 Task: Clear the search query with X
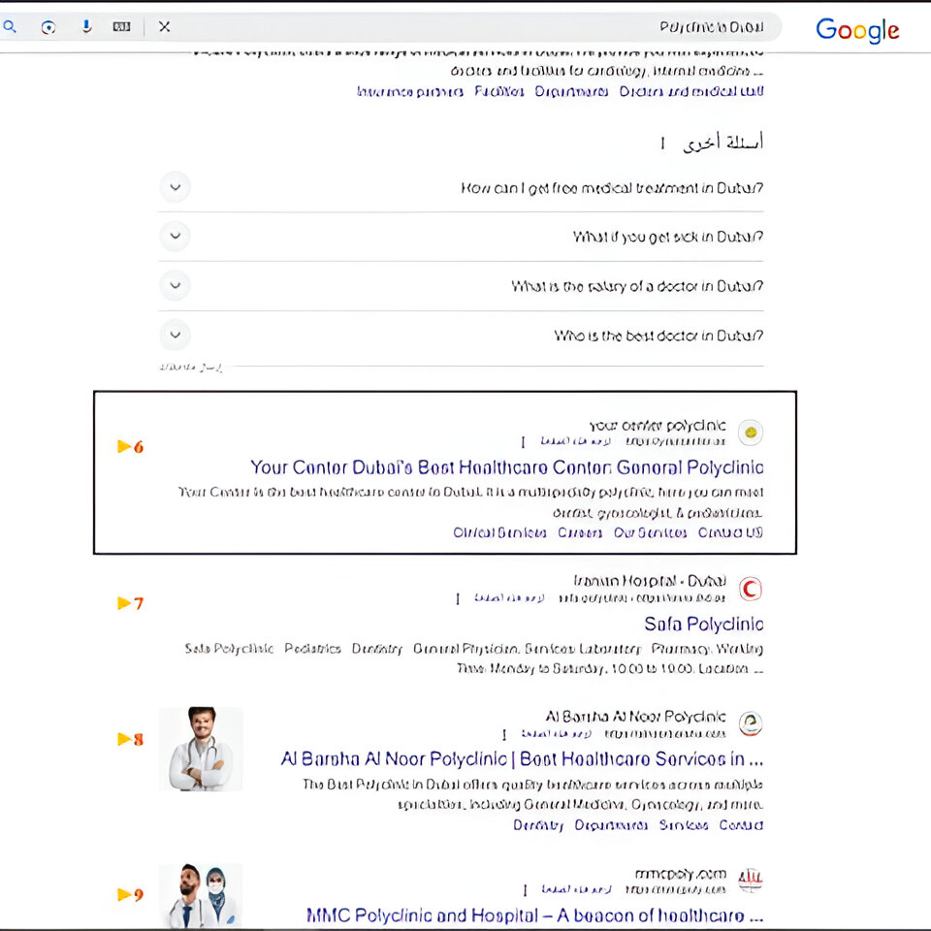click(165, 27)
